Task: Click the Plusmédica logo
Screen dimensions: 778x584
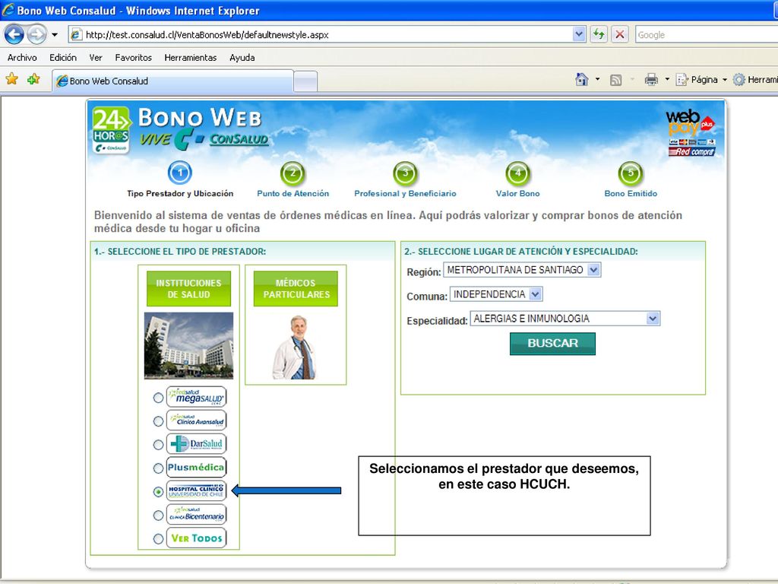Action: 197,468
